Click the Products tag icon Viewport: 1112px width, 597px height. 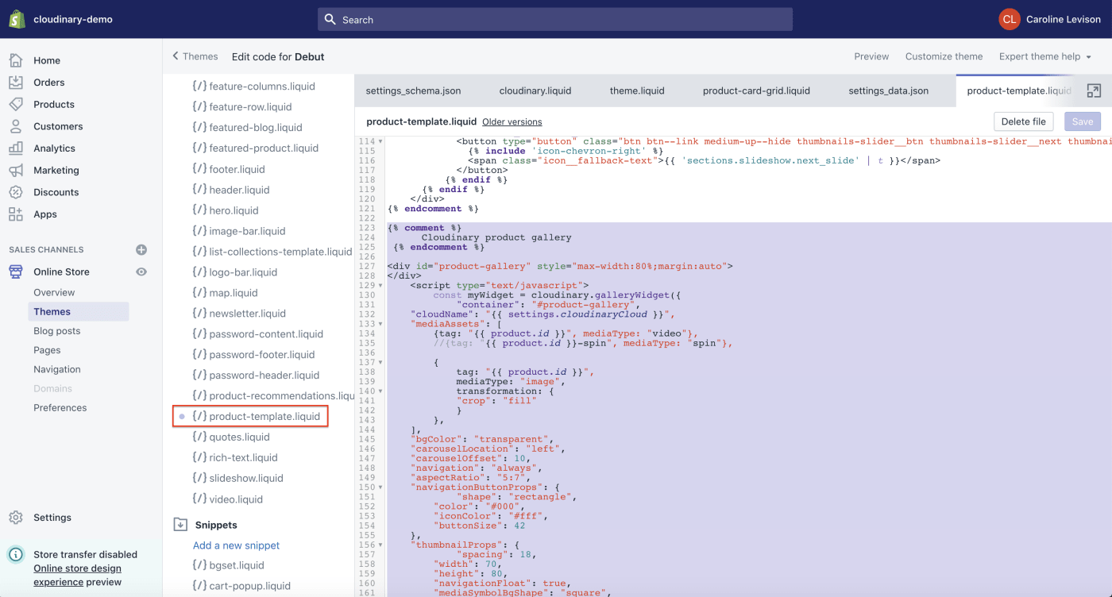16,104
